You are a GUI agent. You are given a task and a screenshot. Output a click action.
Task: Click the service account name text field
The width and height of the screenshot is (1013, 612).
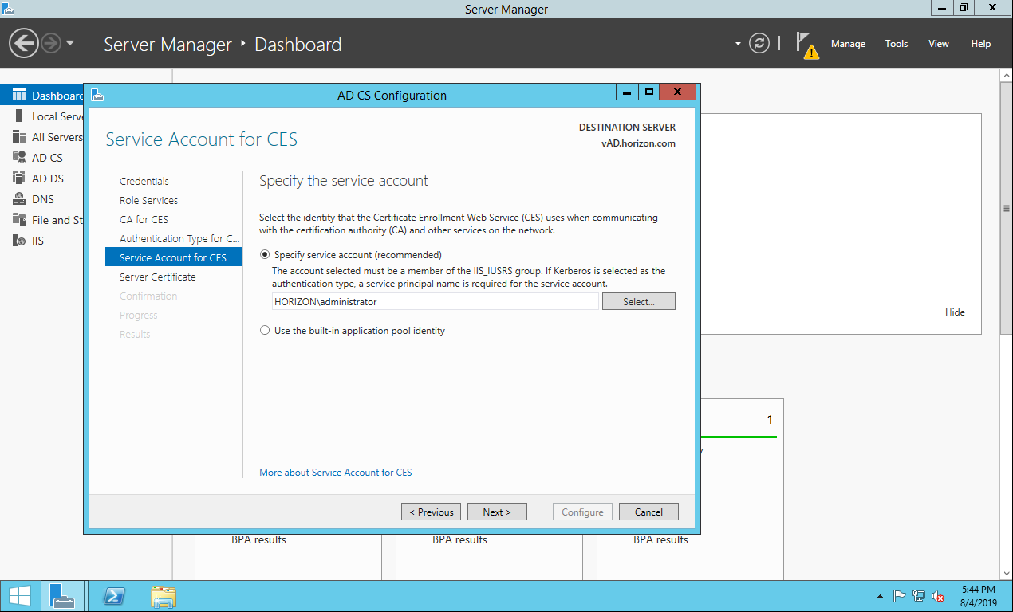pos(435,302)
